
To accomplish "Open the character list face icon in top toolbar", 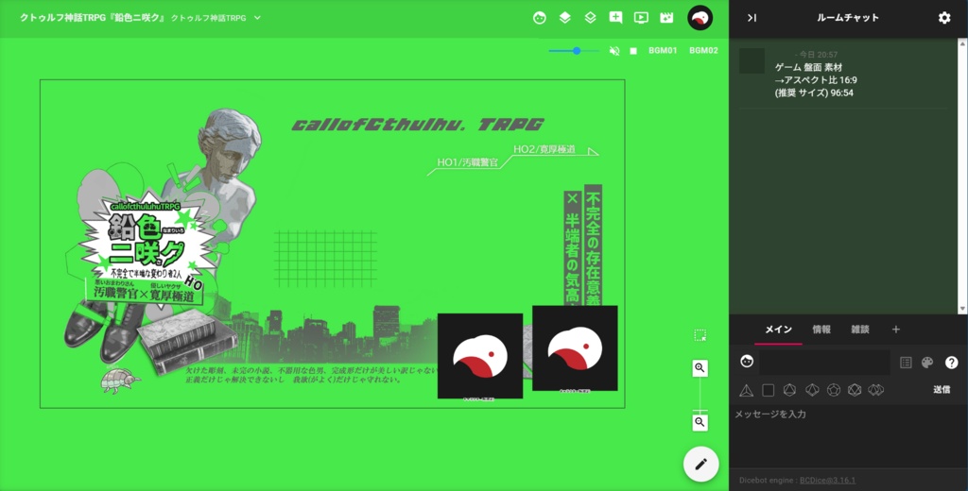I will 540,18.
